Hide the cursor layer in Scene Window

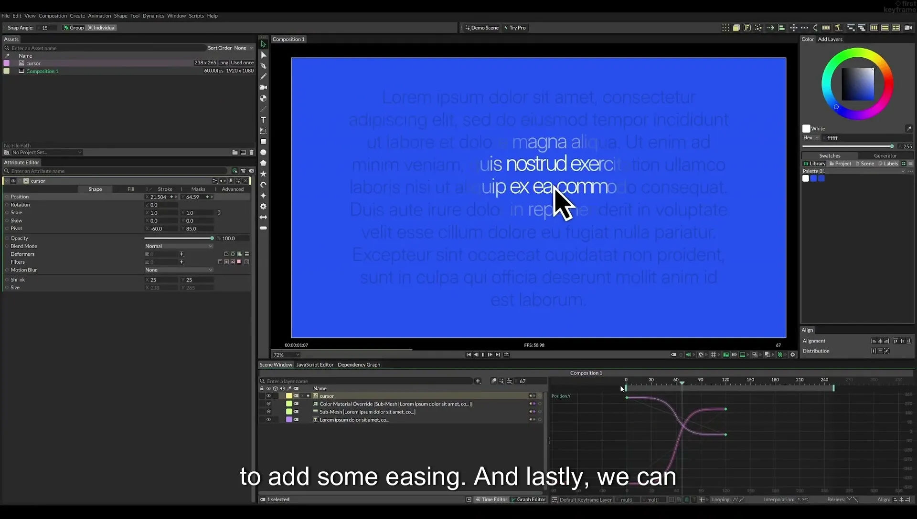pyautogui.click(x=268, y=396)
